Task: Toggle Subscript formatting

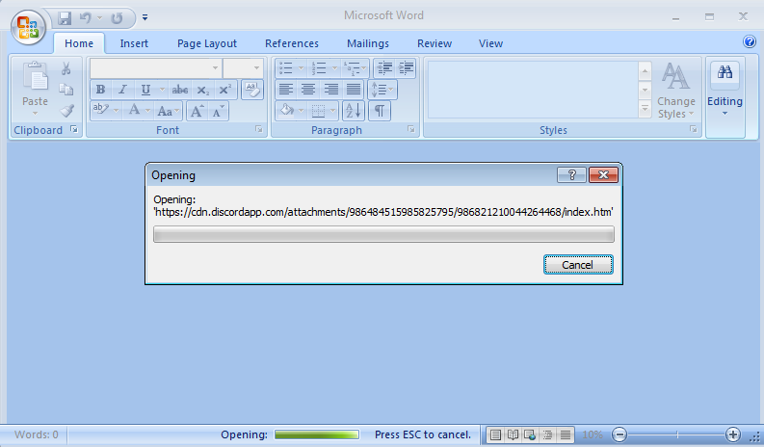Action: [x=202, y=90]
